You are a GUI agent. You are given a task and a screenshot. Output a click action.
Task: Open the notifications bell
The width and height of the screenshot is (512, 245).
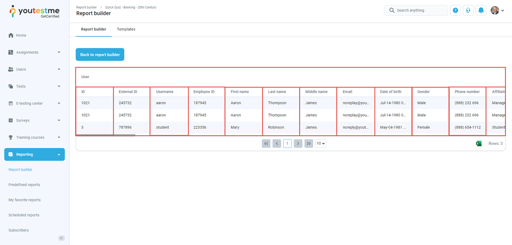[481, 11]
